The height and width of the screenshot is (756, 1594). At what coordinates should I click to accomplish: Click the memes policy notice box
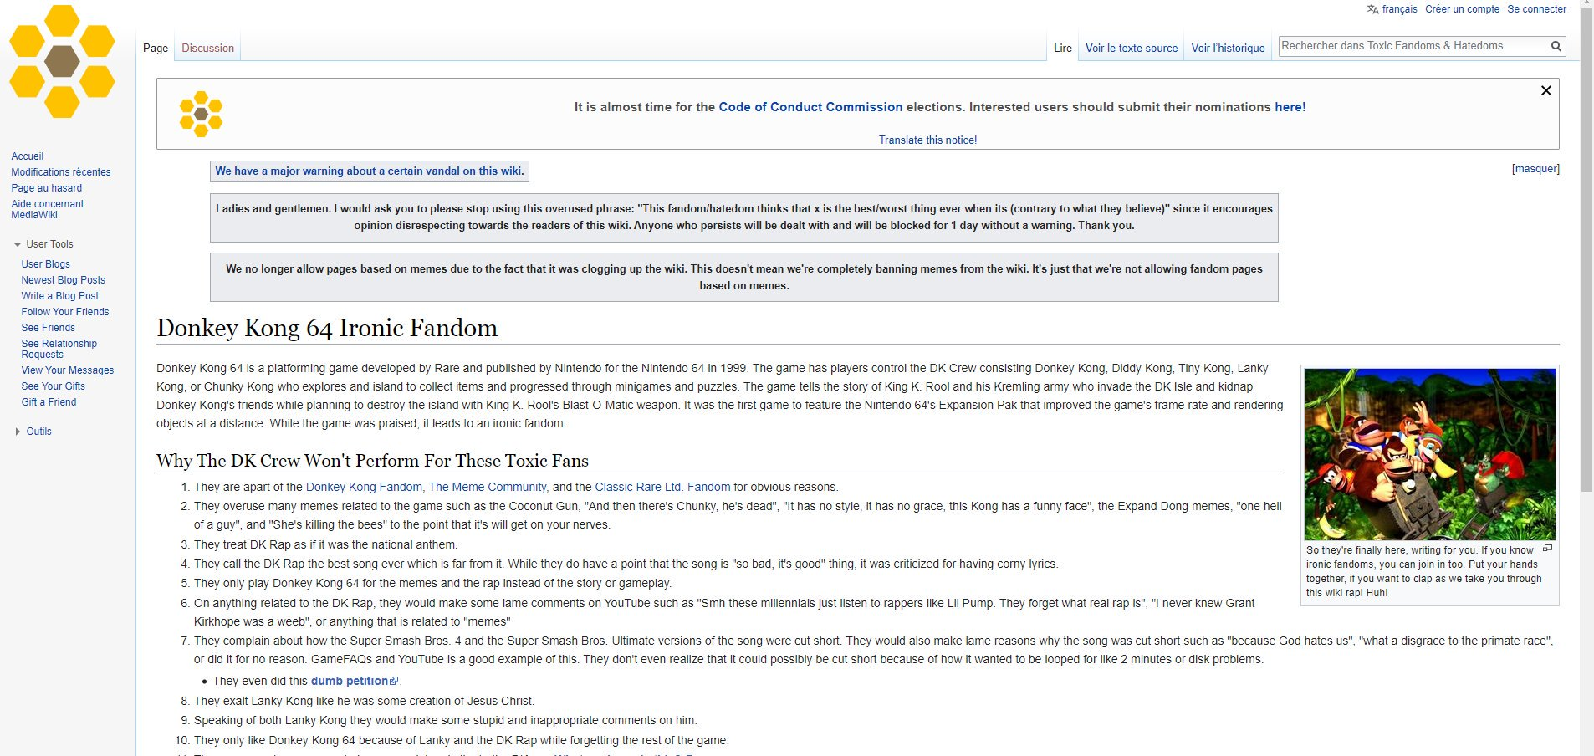[x=743, y=277]
